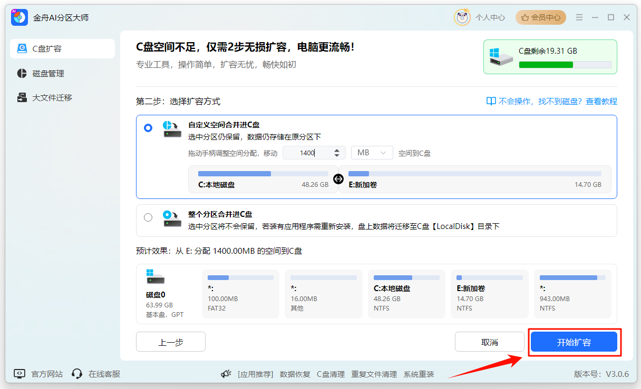Click the megaphone 应用推荐 icon

(226, 374)
